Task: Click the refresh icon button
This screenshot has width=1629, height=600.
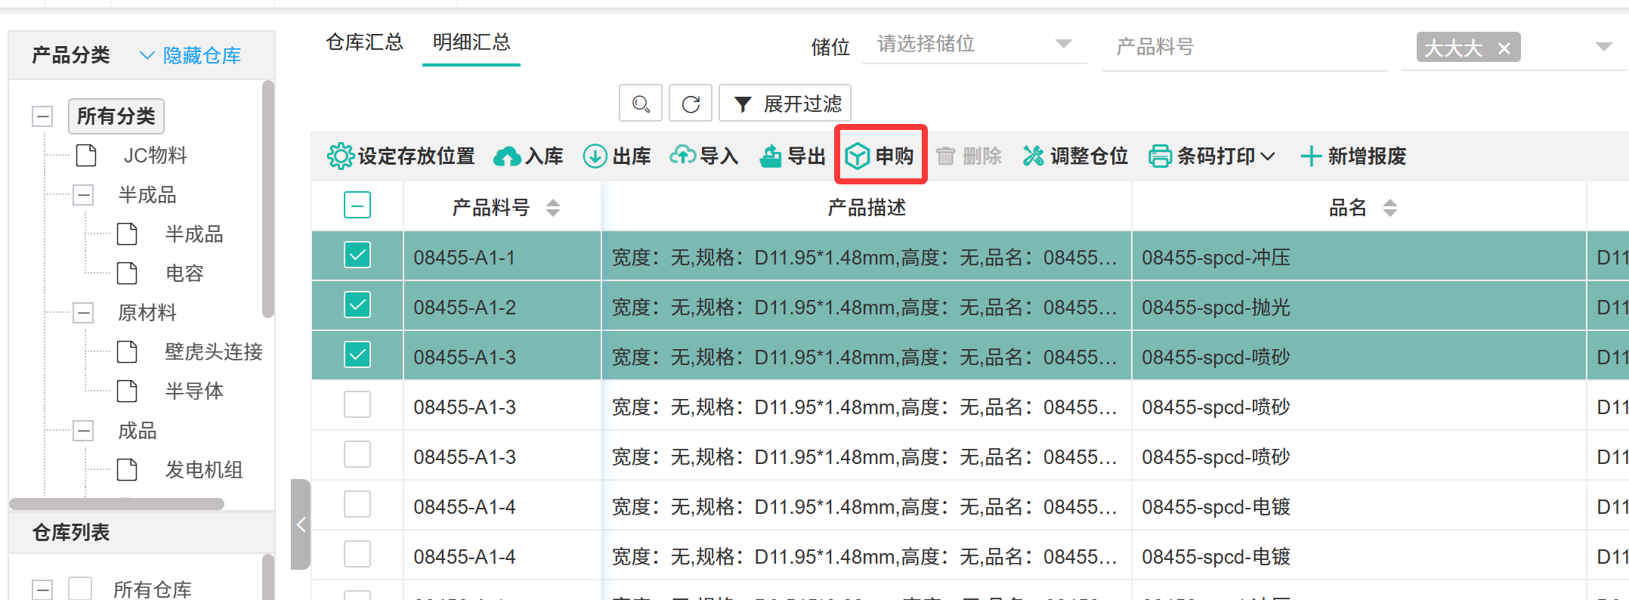Action: (691, 104)
